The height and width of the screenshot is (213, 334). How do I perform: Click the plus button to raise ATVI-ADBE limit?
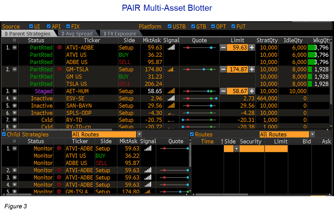tap(252, 47)
